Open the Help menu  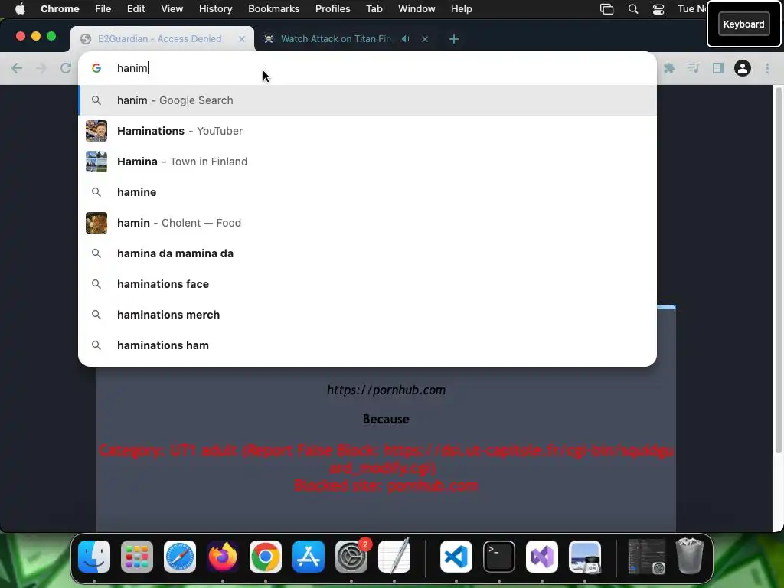461,9
